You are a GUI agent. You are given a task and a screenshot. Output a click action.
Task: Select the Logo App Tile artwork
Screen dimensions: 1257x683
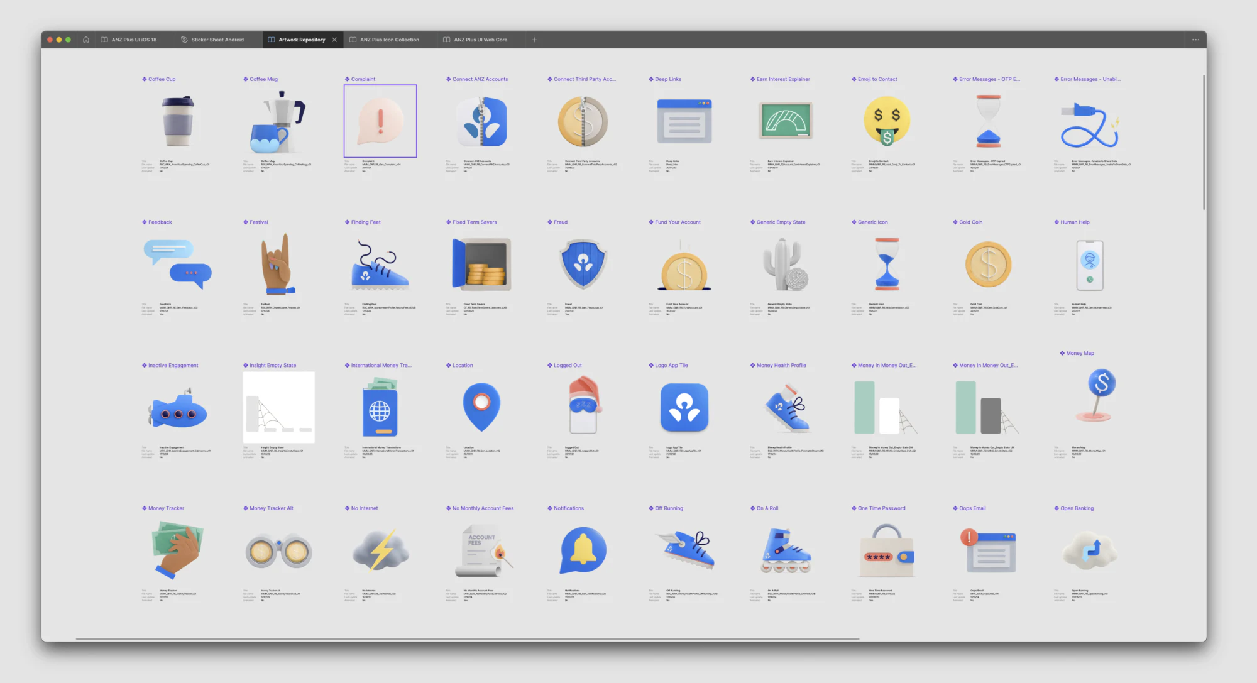pos(684,408)
